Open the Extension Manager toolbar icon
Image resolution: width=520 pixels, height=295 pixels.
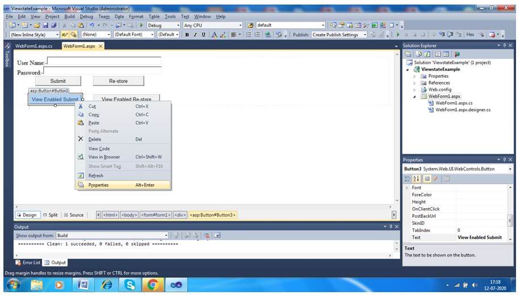[x=382, y=25]
